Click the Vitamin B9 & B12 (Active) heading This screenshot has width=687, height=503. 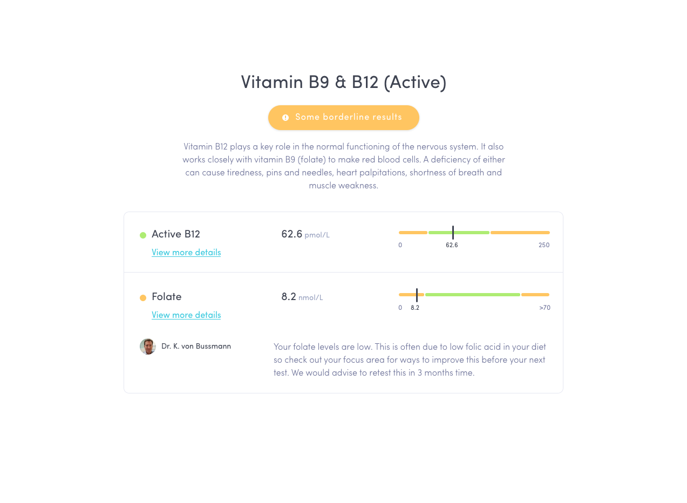tap(344, 82)
